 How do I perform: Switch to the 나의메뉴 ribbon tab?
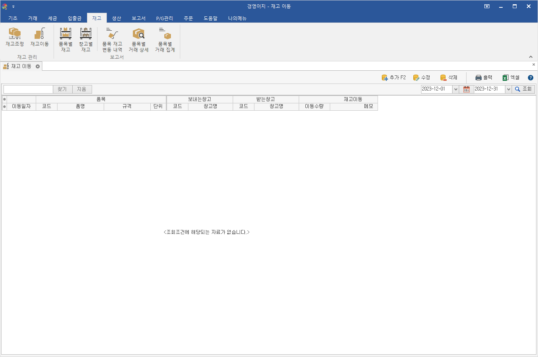[x=237, y=18]
